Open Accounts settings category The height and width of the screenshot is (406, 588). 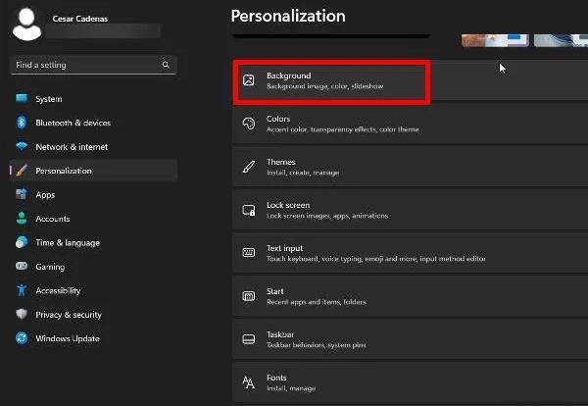[93, 219]
